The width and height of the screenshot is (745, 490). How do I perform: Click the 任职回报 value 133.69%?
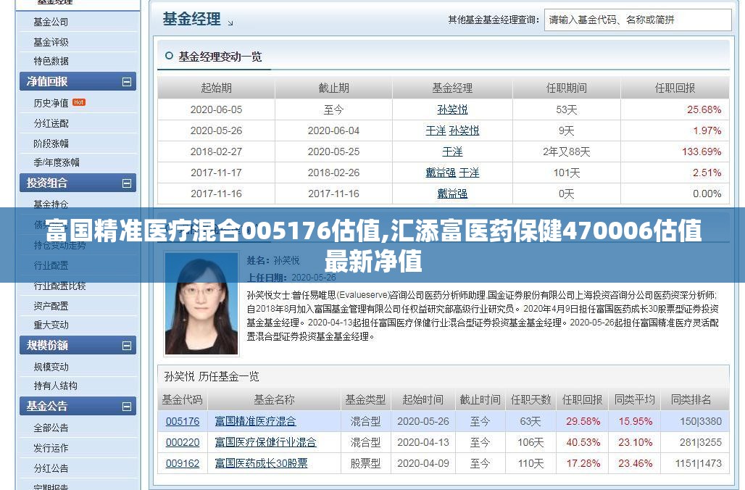702,151
